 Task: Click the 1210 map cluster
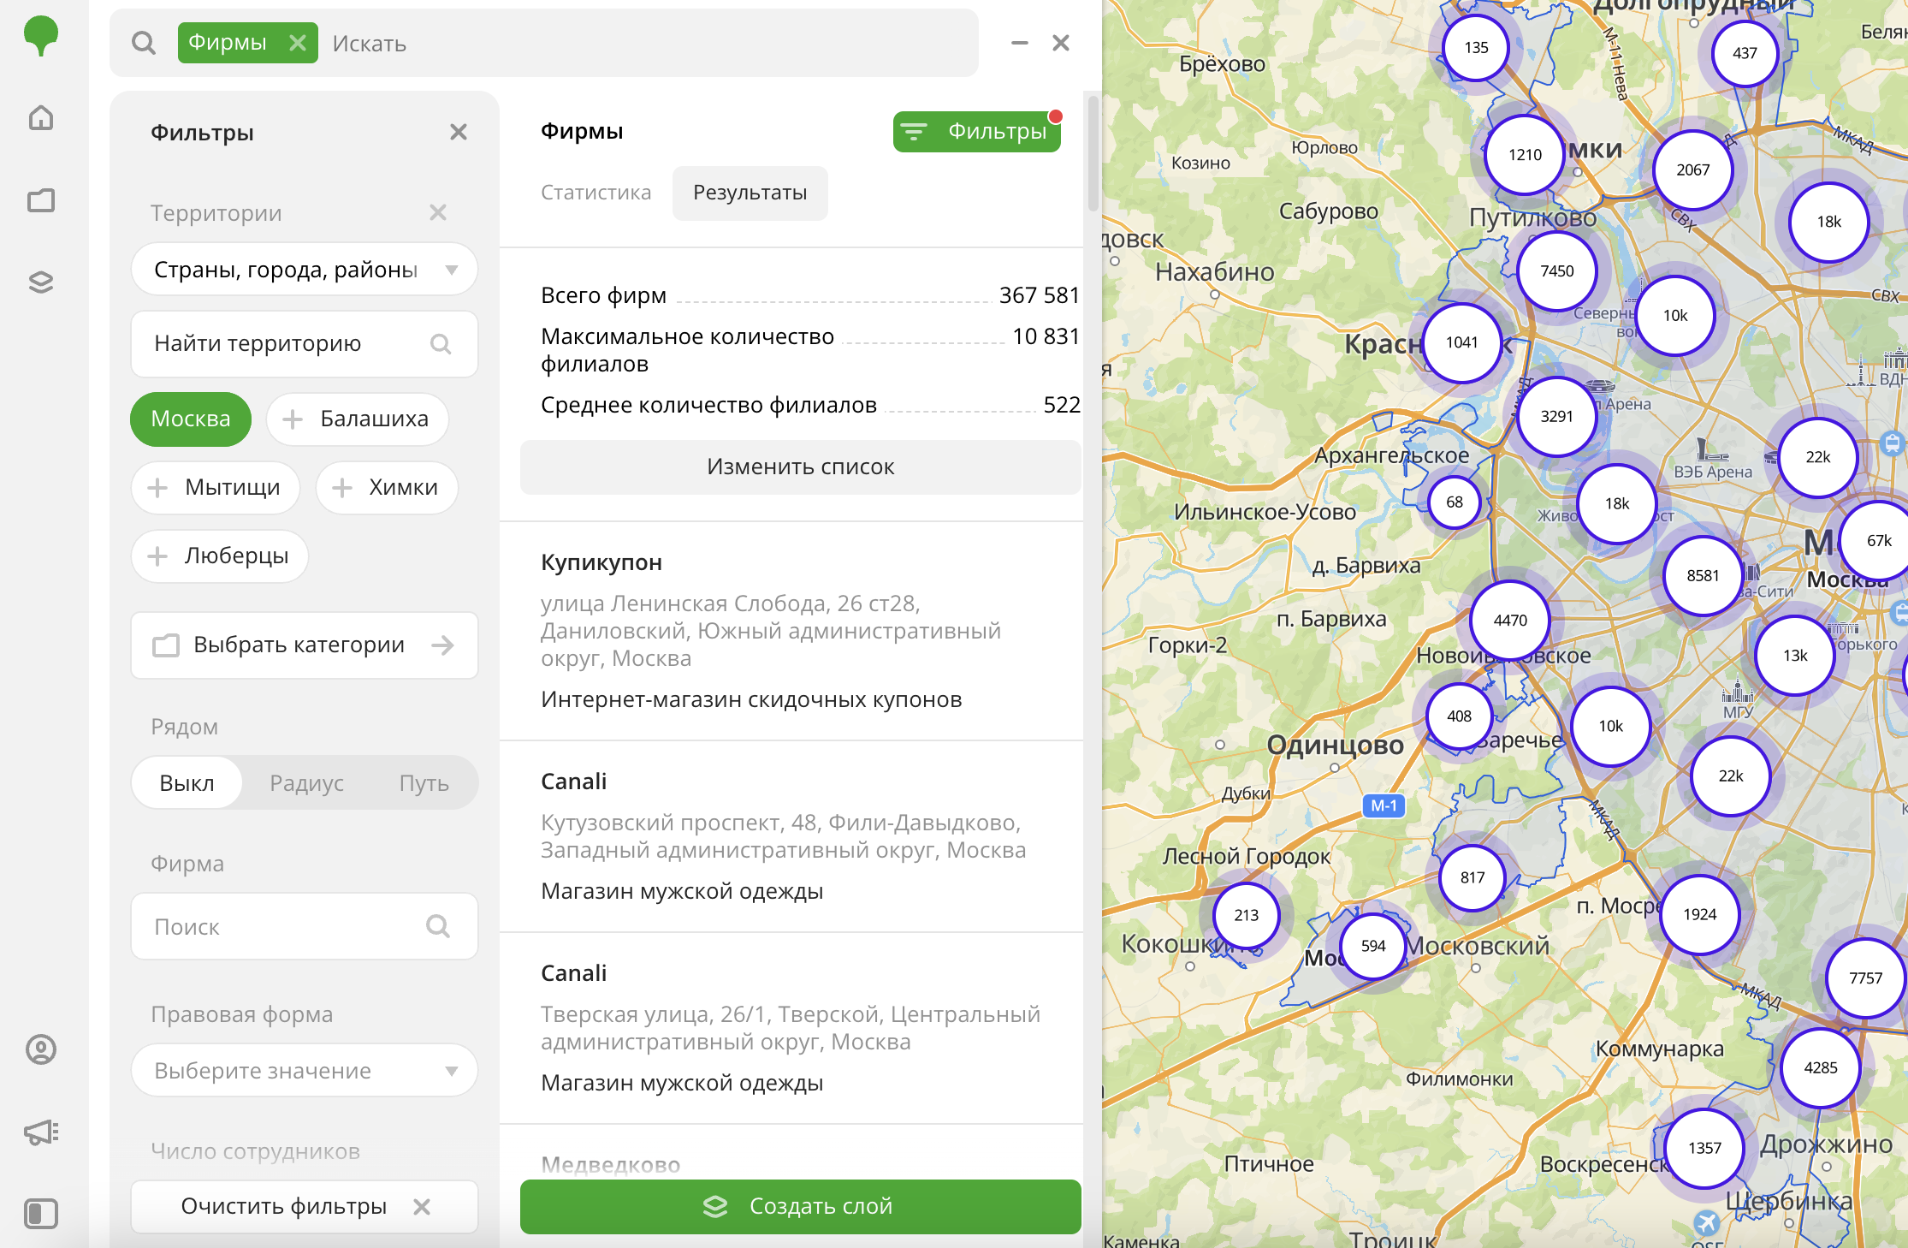point(1525,155)
